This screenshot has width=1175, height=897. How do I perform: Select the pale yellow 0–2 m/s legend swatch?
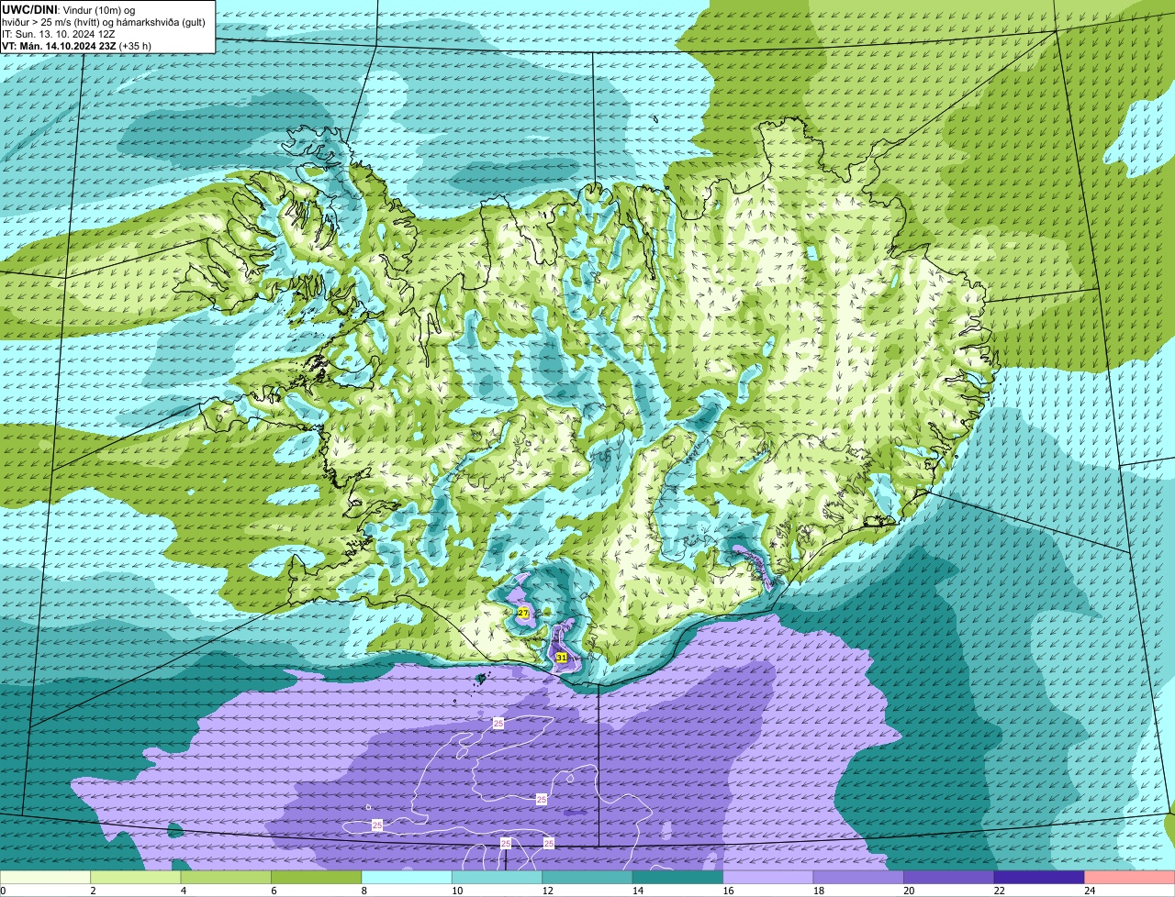click(x=46, y=878)
